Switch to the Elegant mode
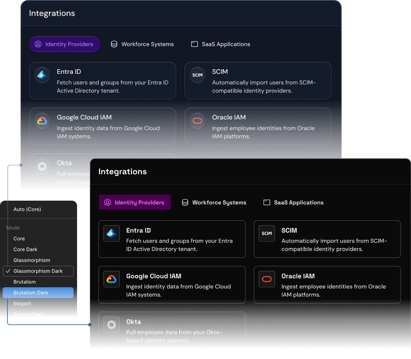The width and height of the screenshot is (411, 359). (x=22, y=304)
